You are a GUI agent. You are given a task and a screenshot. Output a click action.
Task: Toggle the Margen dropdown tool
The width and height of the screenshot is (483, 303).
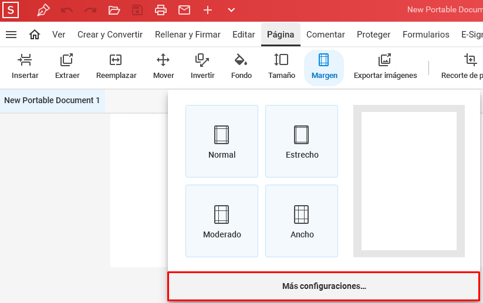click(x=324, y=67)
